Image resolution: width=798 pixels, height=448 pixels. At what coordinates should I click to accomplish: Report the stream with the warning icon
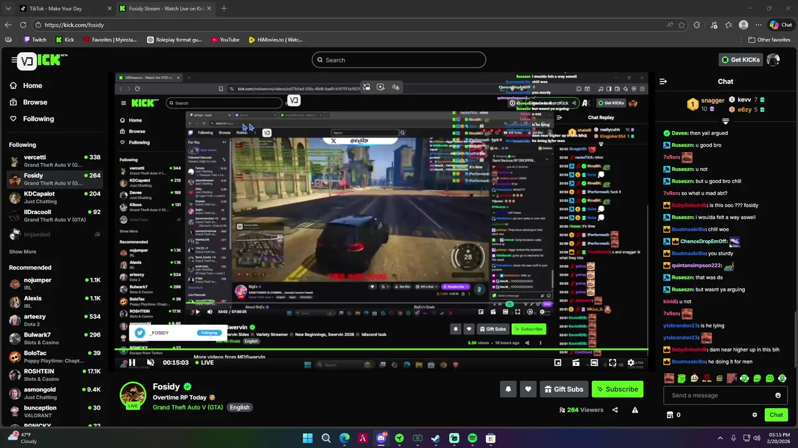pos(635,410)
